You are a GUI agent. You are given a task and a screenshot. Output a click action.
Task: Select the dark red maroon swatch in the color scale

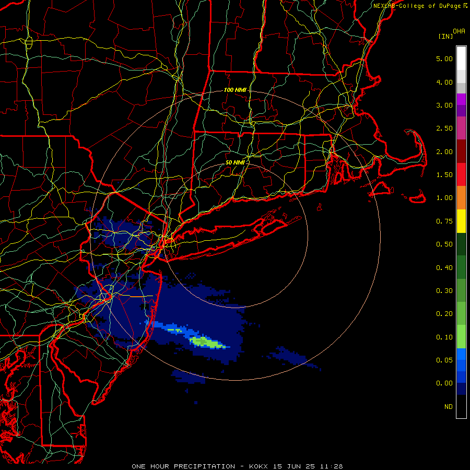click(461, 151)
